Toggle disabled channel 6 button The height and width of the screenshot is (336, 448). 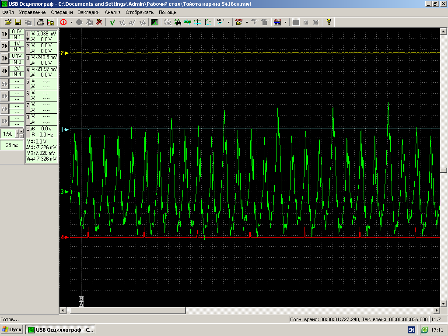point(4,96)
